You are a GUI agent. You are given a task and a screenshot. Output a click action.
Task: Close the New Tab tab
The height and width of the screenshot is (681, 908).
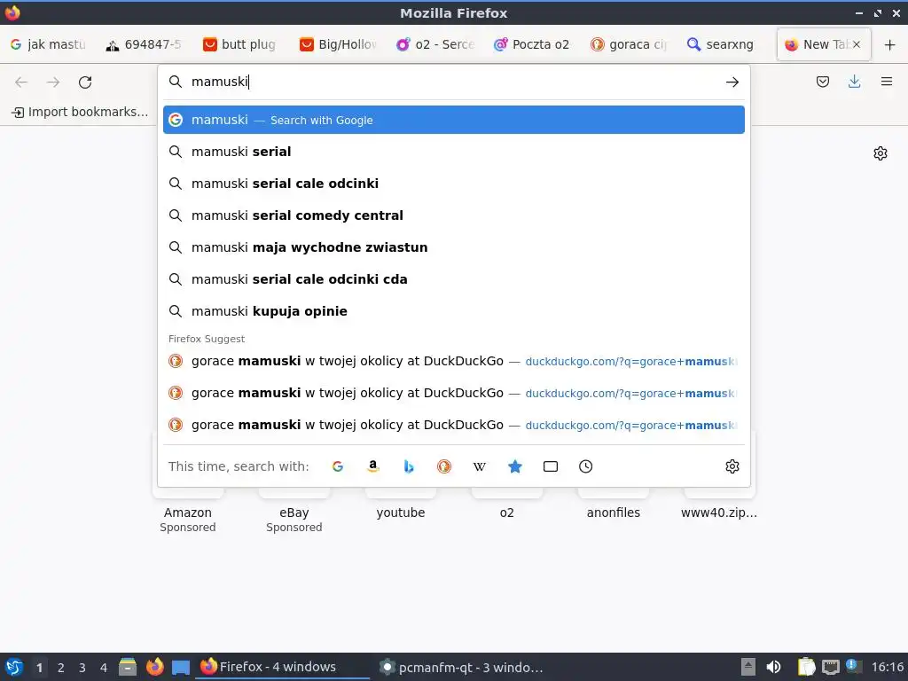(x=857, y=44)
